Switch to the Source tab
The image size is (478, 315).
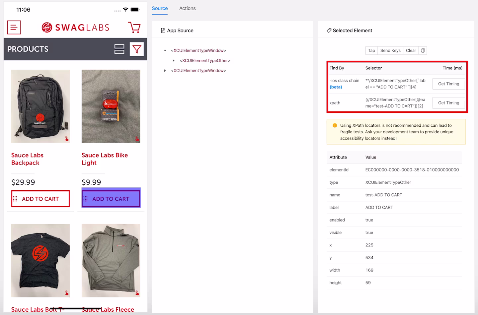(160, 8)
